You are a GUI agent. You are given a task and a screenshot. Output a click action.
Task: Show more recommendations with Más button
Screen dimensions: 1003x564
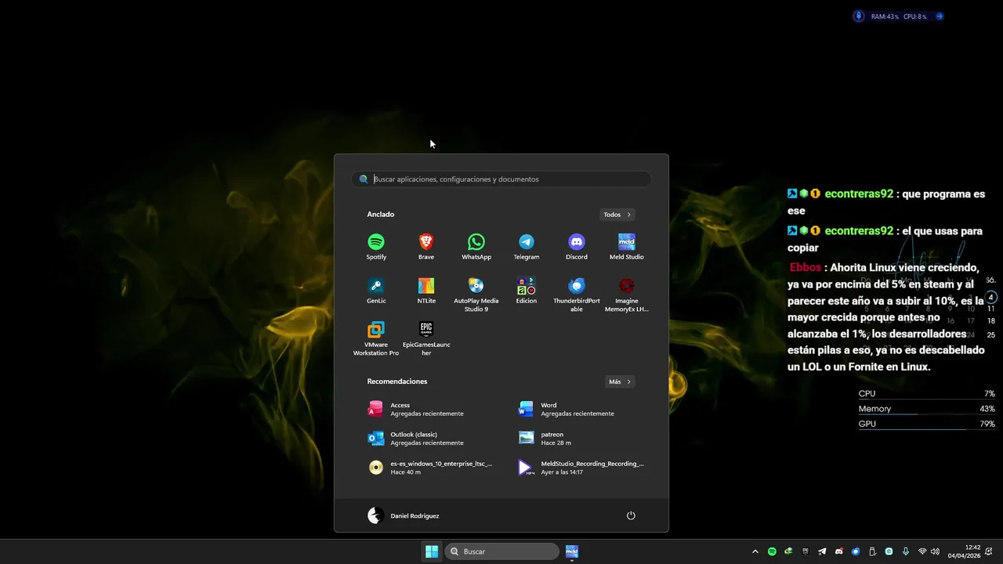click(619, 381)
